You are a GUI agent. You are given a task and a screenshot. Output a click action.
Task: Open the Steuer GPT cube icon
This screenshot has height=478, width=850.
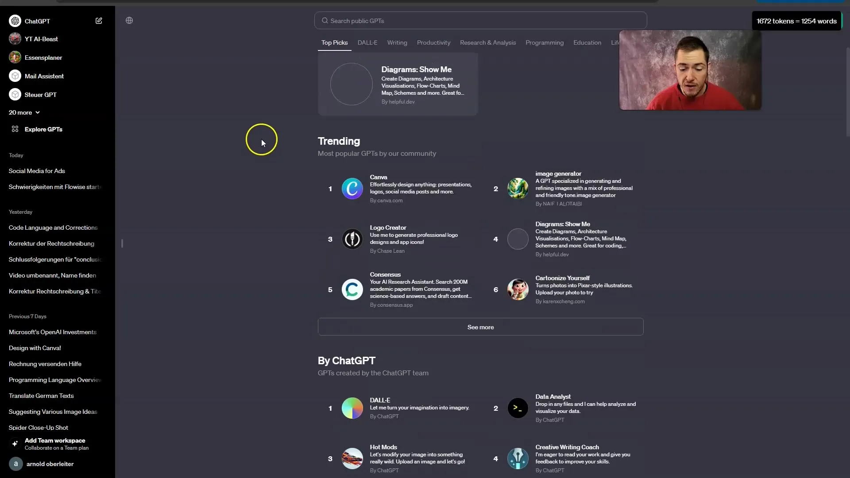(x=15, y=95)
